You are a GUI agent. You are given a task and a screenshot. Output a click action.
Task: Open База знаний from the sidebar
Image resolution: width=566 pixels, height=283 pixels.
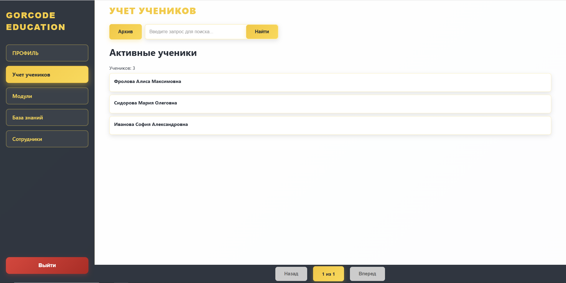[47, 117]
